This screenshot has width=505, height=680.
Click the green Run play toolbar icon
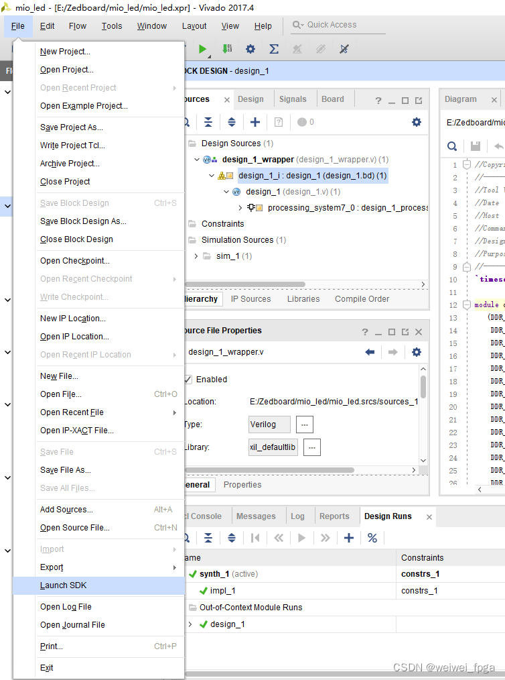[202, 49]
